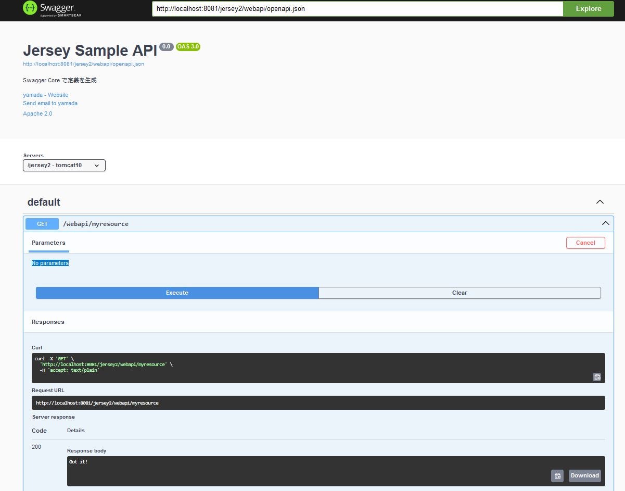Click the /webapi/myresource path text

point(96,224)
